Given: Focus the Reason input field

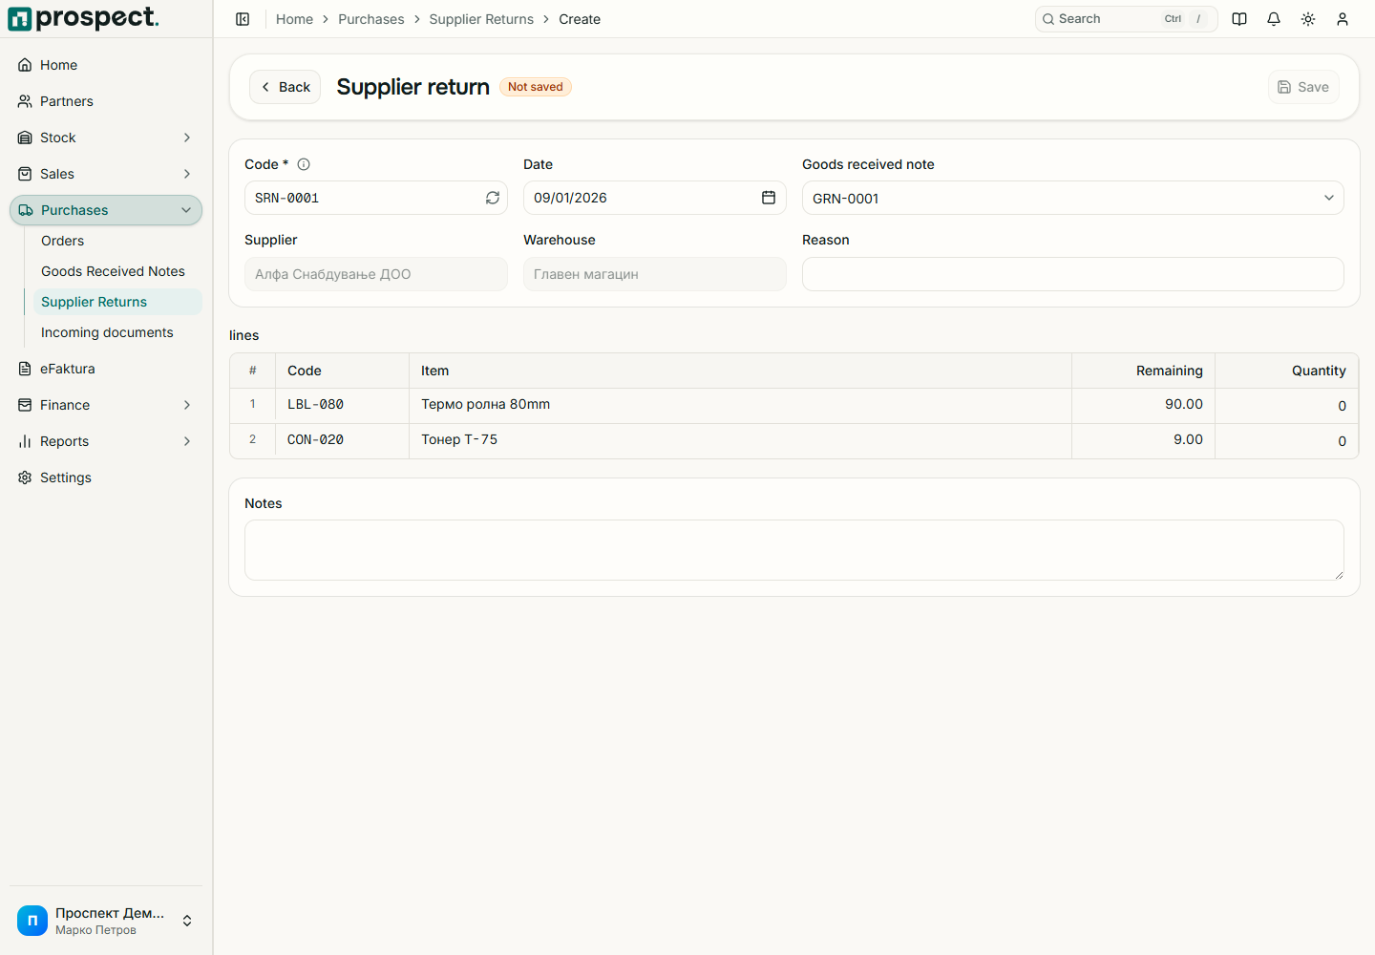Looking at the screenshot, I should tap(1073, 274).
